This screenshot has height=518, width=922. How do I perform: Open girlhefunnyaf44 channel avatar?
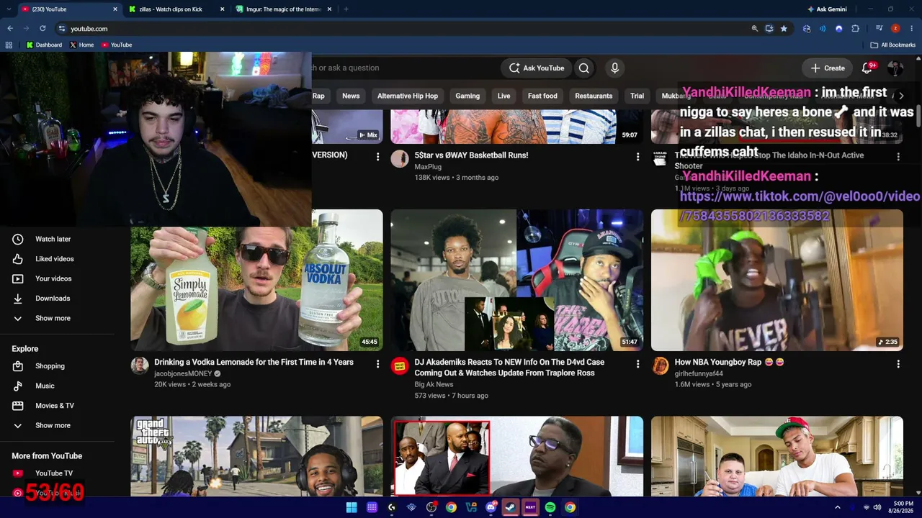pos(660,366)
